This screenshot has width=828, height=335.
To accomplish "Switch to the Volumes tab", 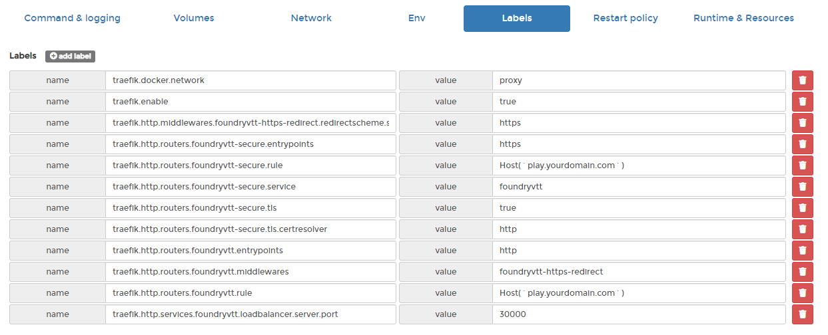I will (x=194, y=19).
